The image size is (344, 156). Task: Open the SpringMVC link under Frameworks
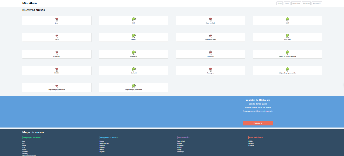click(x=180, y=145)
